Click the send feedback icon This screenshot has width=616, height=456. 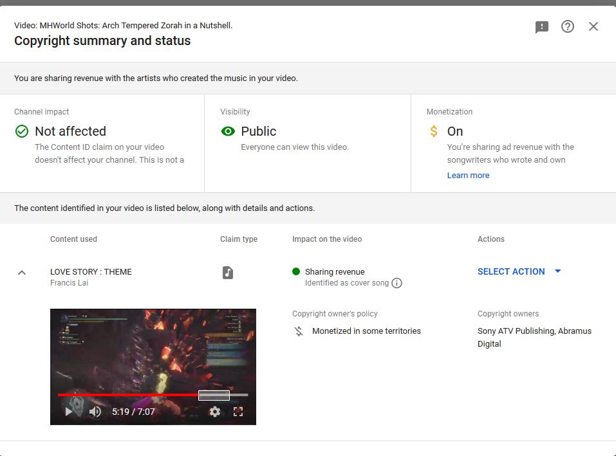[542, 27]
